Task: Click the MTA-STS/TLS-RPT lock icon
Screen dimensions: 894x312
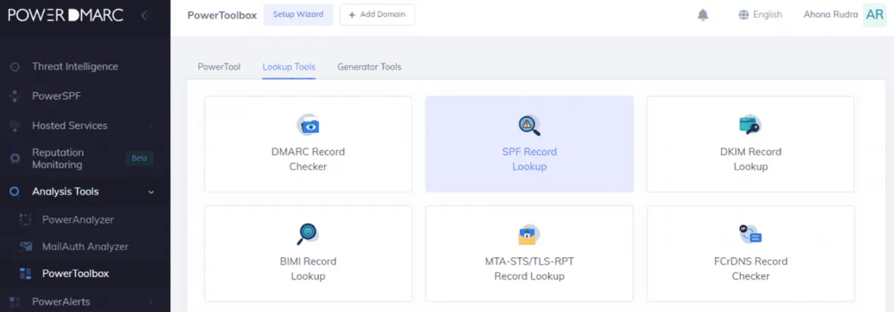Action: point(529,235)
